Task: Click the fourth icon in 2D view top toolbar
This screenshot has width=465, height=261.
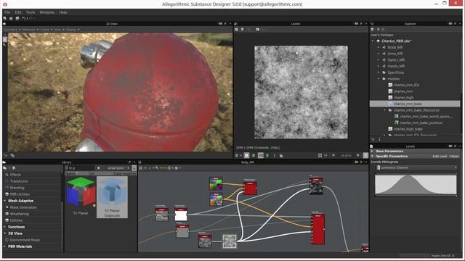Action: pos(257,30)
